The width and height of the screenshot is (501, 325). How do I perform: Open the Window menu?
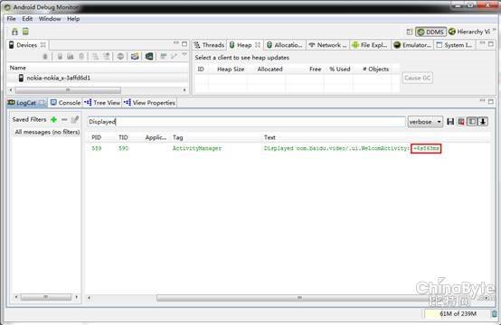click(x=50, y=19)
